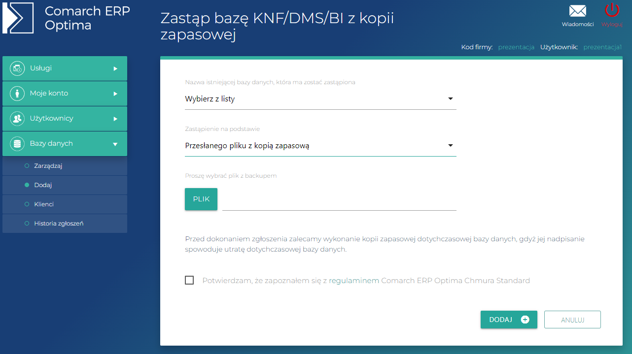Click the Wyloguj logout text
632x354 pixels.
[612, 24]
